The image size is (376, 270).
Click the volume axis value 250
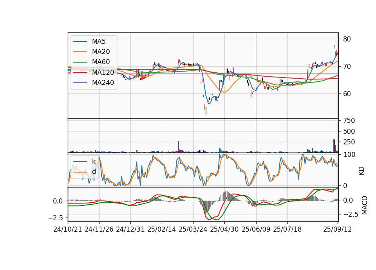[349, 142]
